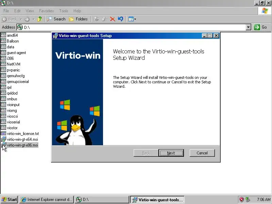
Task: Open the Views button dropdown arrow
Action: [x=135, y=19]
